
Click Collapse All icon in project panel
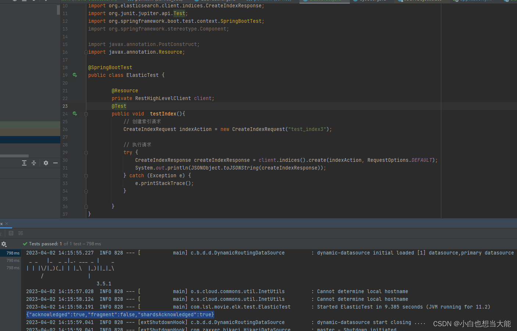[x=34, y=163]
